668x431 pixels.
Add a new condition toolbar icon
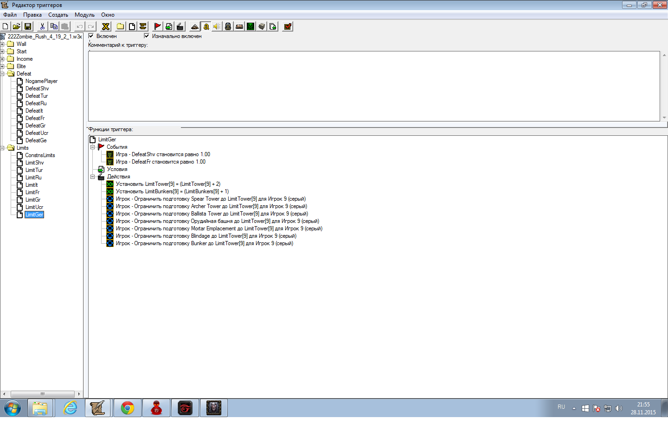coord(169,26)
